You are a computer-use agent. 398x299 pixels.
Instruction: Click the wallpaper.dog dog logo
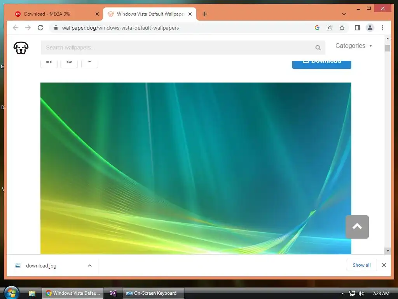pos(21,48)
